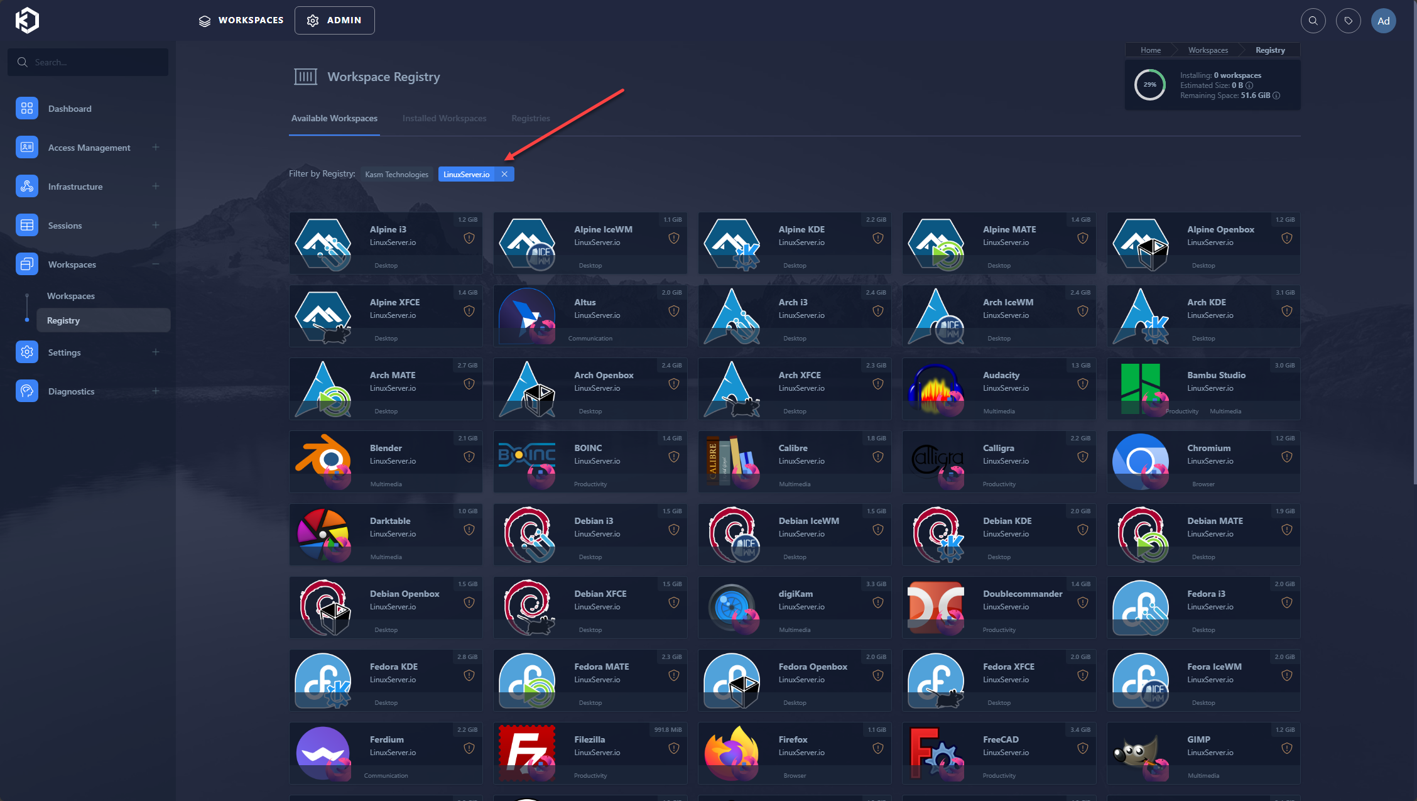Expand the Access Management menu
The width and height of the screenshot is (1417, 801).
[x=156, y=147]
